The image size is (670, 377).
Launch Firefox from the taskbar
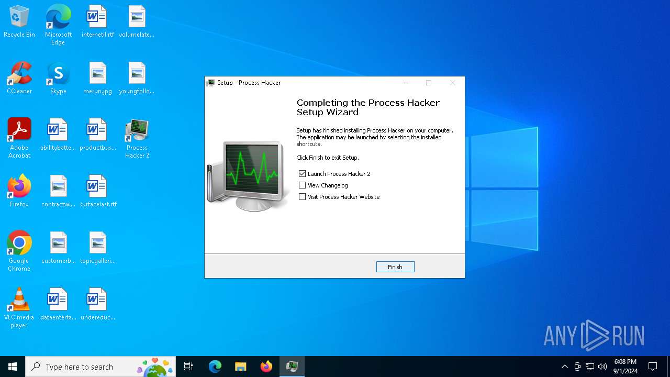(x=266, y=367)
